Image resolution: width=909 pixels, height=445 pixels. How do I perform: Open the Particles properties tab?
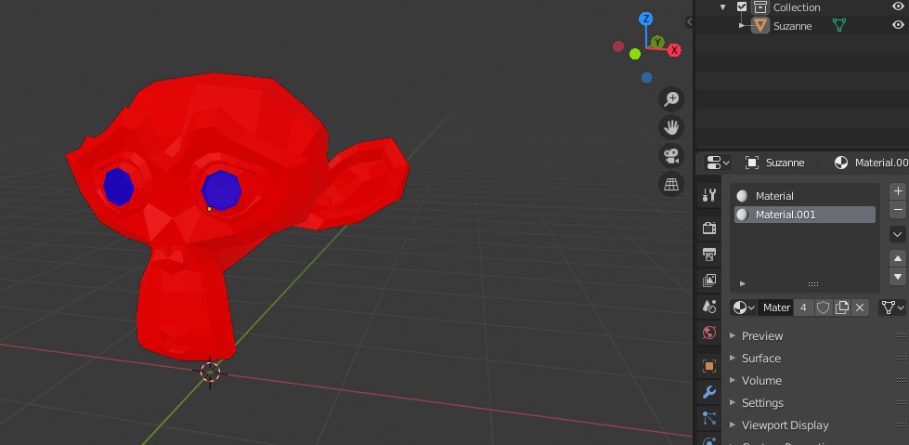tap(709, 418)
